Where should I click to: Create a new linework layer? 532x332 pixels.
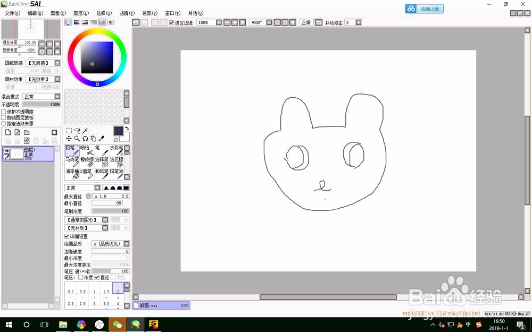point(18,132)
